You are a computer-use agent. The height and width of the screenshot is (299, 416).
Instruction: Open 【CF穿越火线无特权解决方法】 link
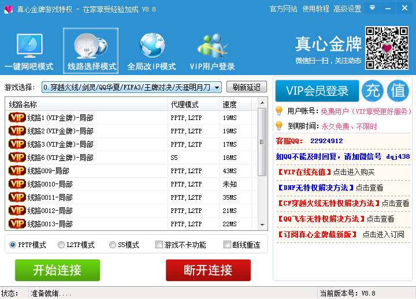[x=343, y=203]
